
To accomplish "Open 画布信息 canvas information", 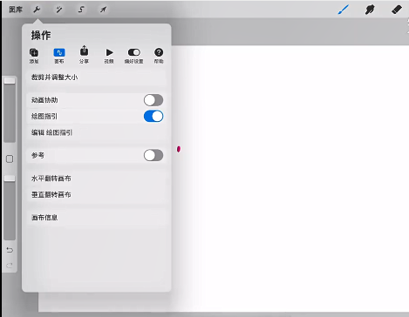I will tap(96, 218).
